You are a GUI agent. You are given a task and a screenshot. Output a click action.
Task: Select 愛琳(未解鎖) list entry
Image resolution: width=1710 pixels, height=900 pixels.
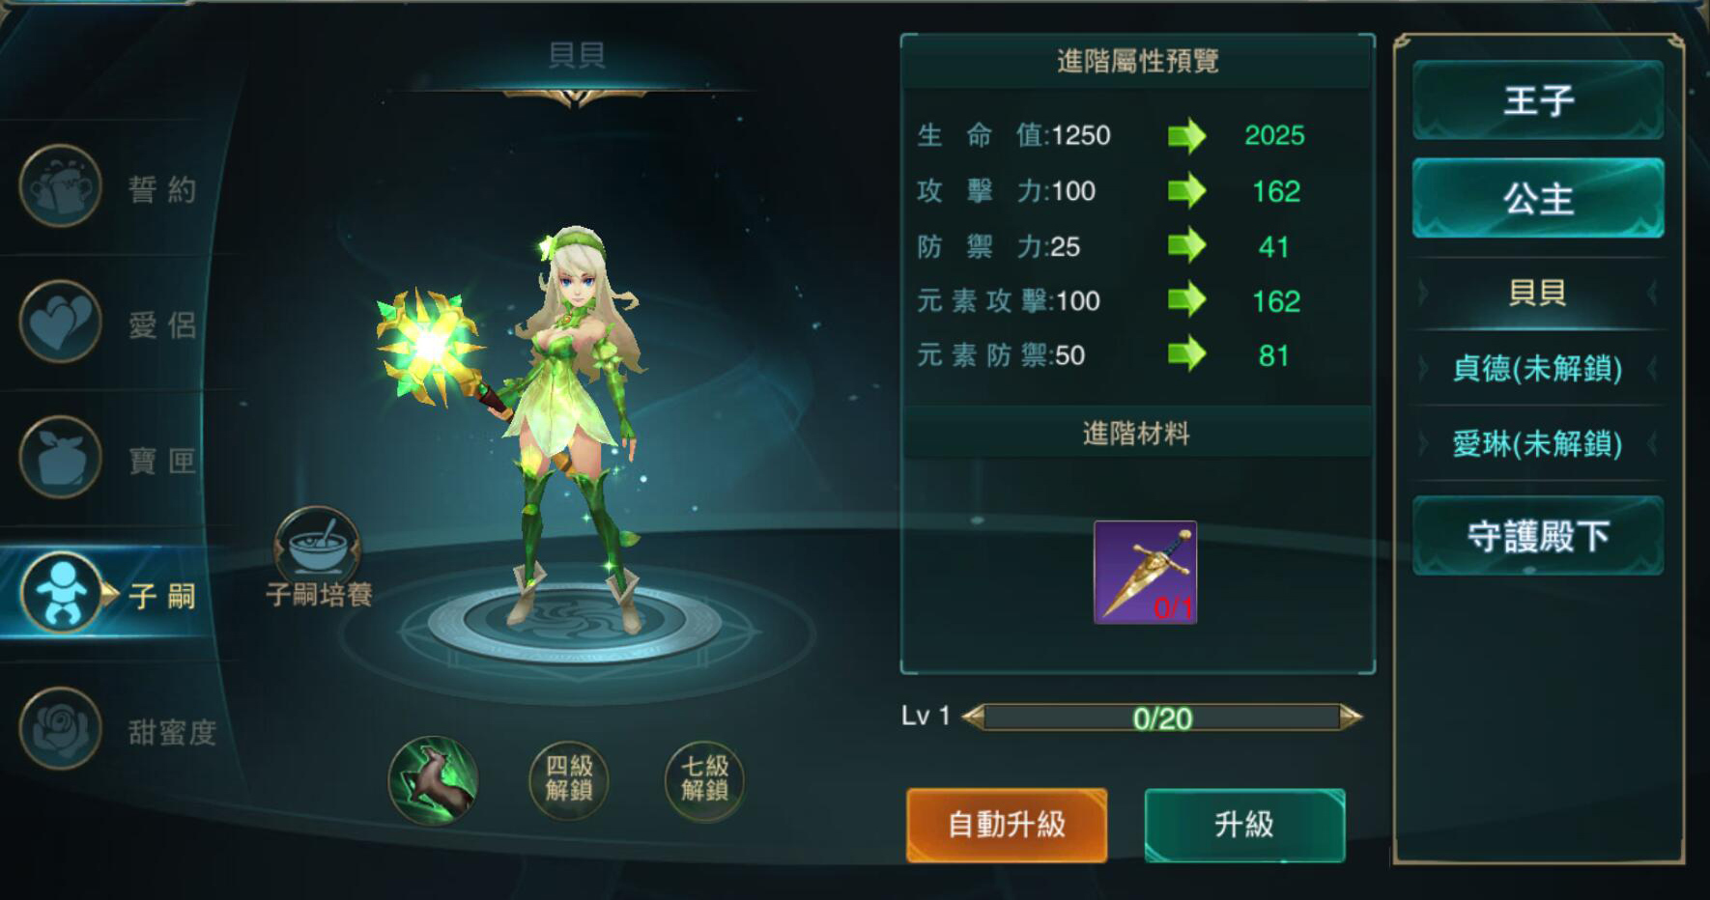click(1538, 444)
